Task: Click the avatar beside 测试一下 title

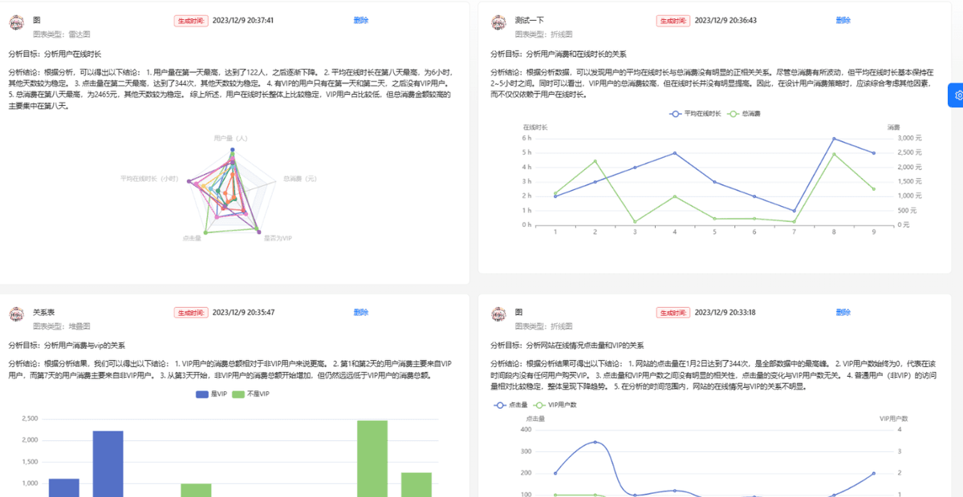Action: coord(498,23)
